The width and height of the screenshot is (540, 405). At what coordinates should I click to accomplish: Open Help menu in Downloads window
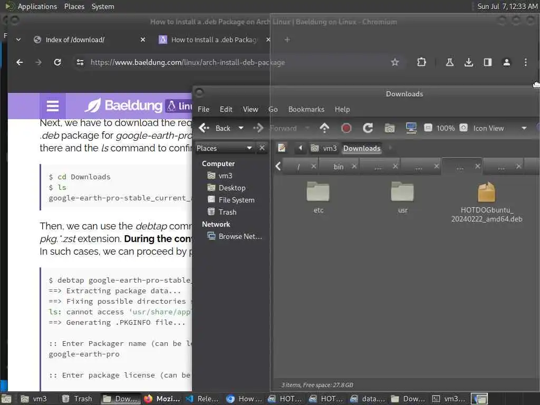pos(342,109)
